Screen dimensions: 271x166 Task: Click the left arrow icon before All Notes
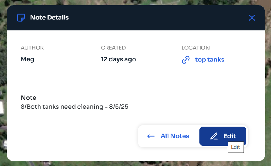click(x=151, y=136)
